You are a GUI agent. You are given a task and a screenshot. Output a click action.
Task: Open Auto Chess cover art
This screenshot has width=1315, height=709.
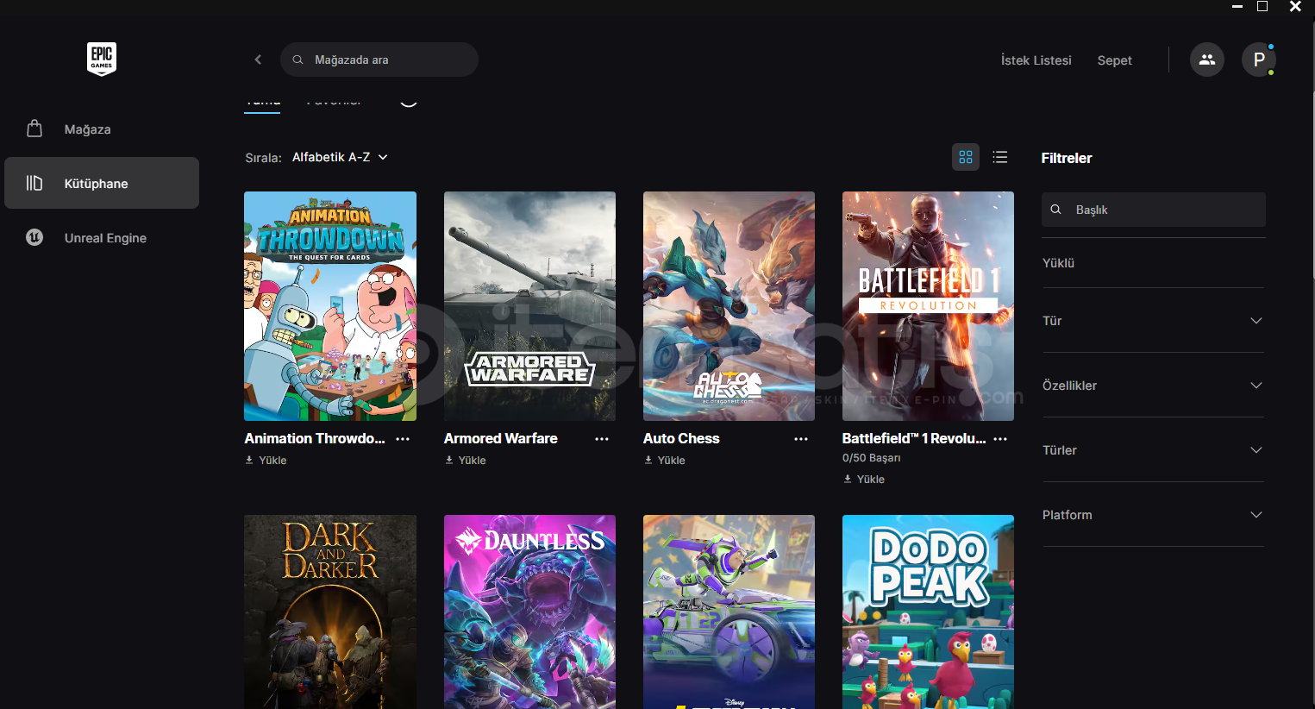click(x=729, y=306)
